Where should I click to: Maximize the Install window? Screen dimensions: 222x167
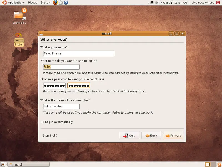pos(177,33)
